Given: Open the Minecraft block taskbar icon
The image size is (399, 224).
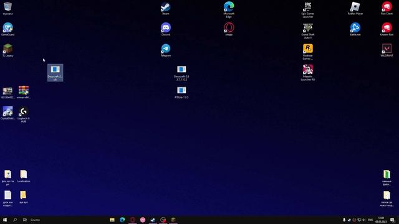Looking at the screenshot, I should pyautogui.click(x=173, y=220).
